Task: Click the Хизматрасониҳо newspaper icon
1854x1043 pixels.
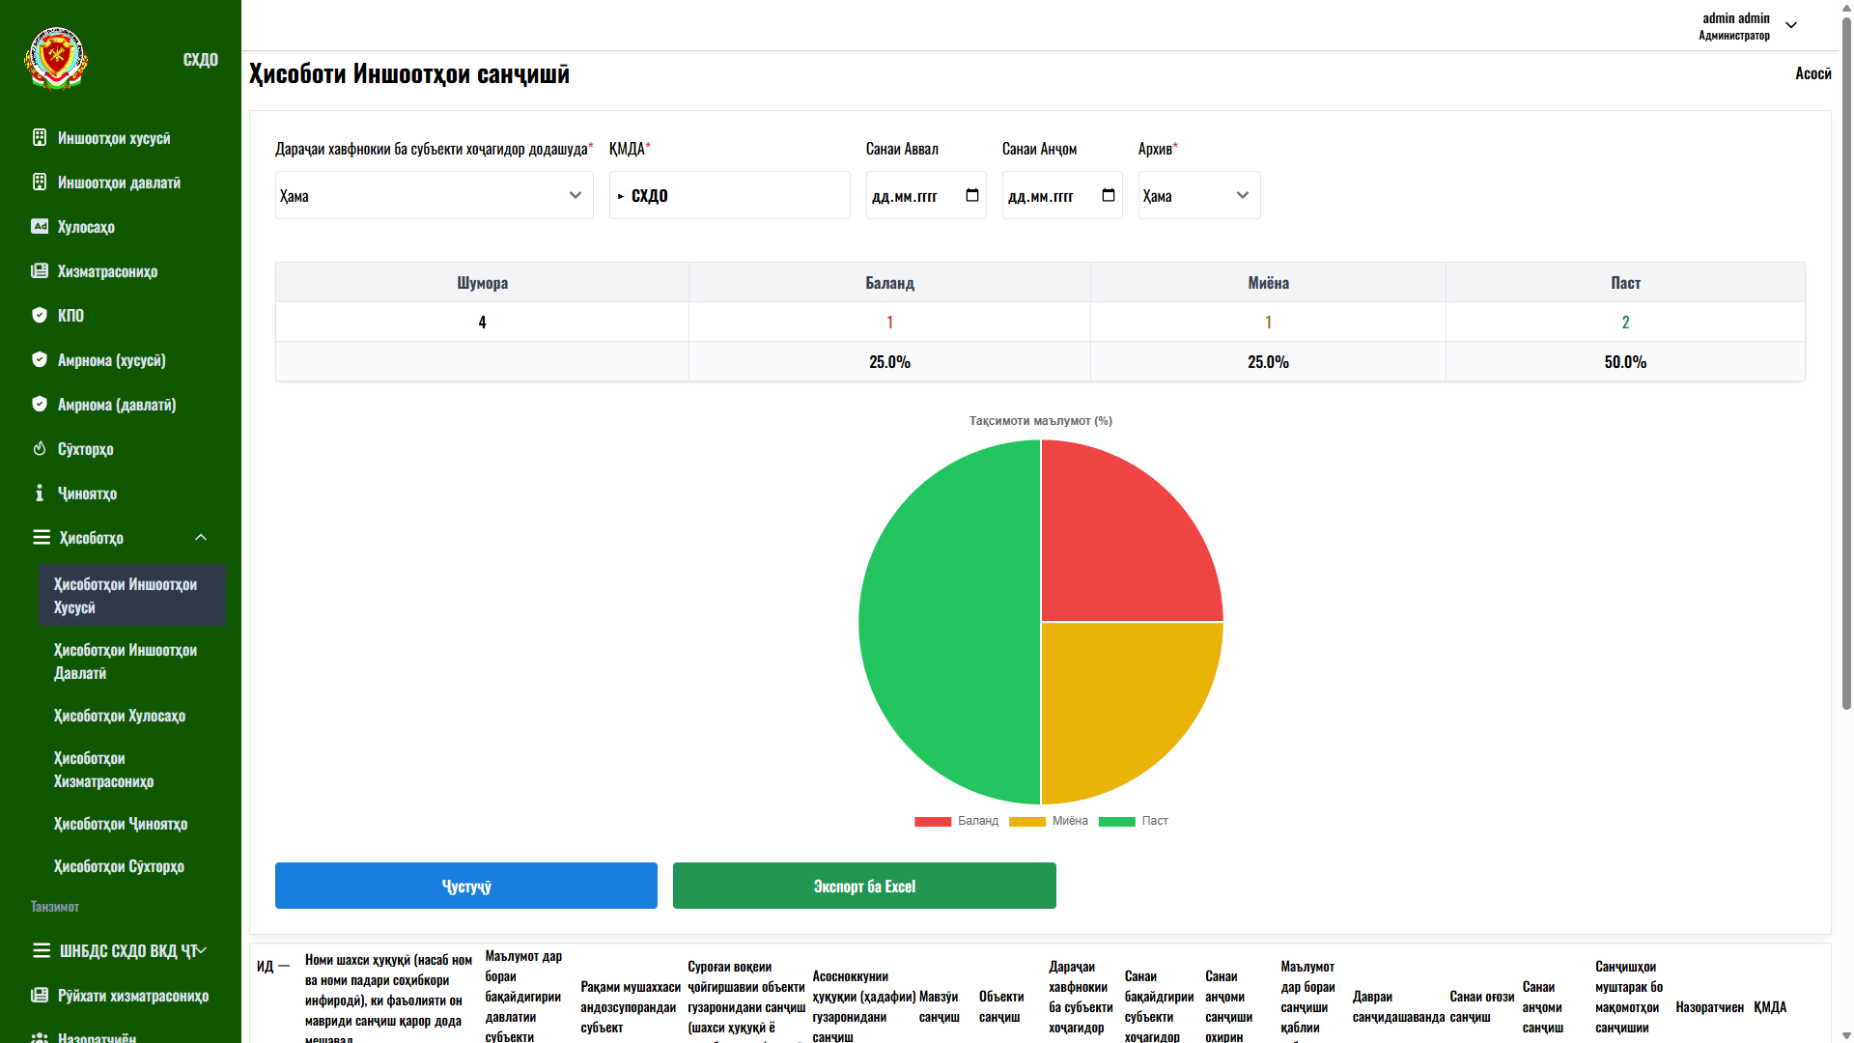Action: (40, 270)
